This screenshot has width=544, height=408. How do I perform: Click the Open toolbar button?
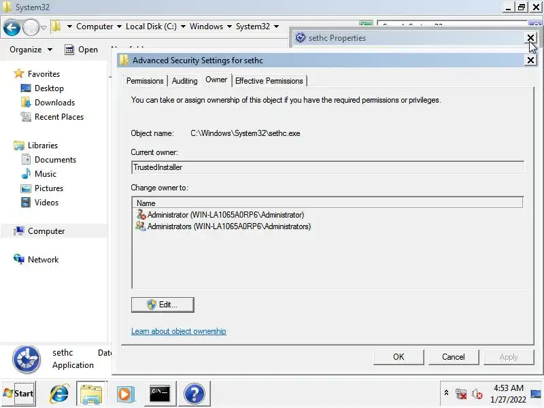81,50
